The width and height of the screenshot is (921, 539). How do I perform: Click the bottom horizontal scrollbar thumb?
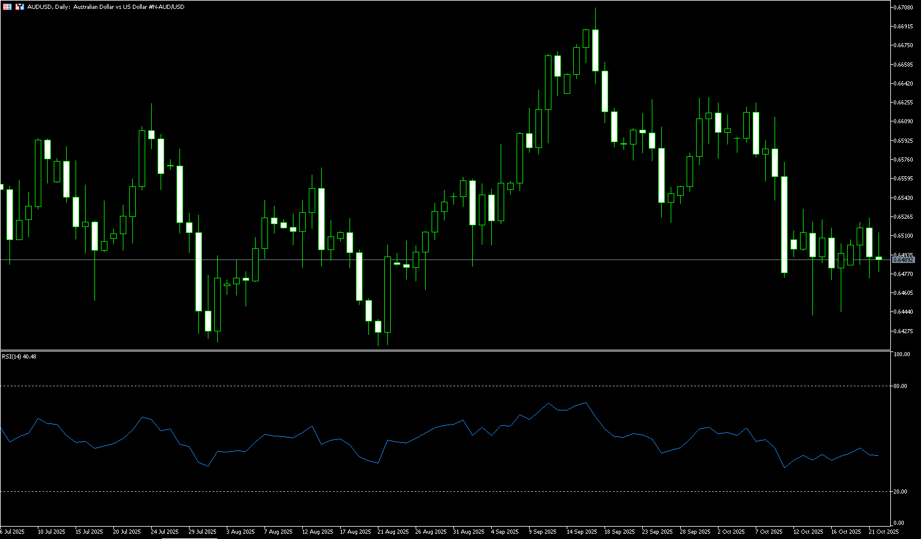(189, 537)
